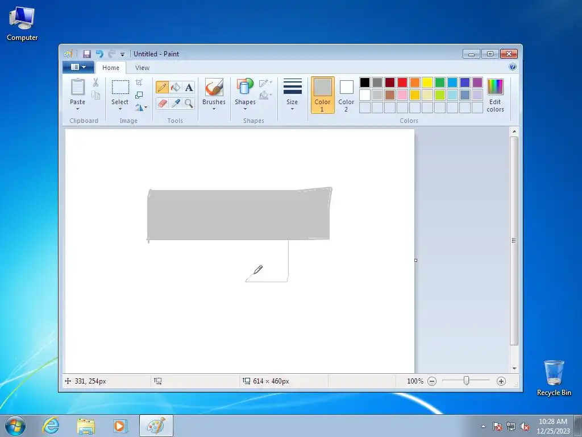
Task: Click the Cut scissors icon
Action: [x=95, y=83]
